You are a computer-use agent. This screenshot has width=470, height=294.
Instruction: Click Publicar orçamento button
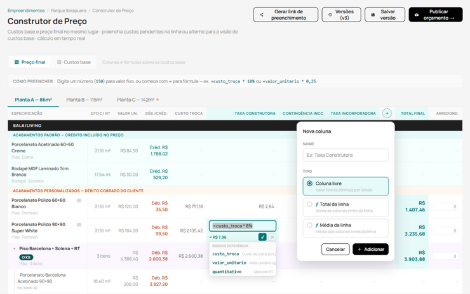pyautogui.click(x=436, y=15)
